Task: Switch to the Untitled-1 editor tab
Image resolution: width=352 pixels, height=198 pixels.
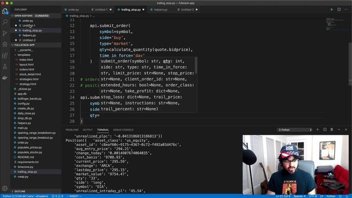Action: (x=101, y=10)
